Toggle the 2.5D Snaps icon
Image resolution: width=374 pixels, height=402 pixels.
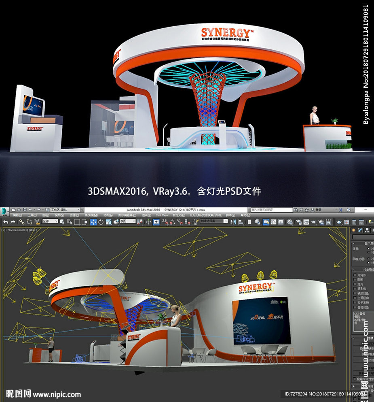pyautogui.click(x=165, y=222)
